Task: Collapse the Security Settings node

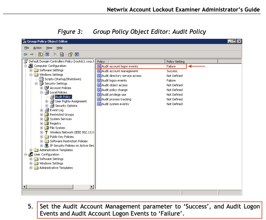Action: (36, 83)
